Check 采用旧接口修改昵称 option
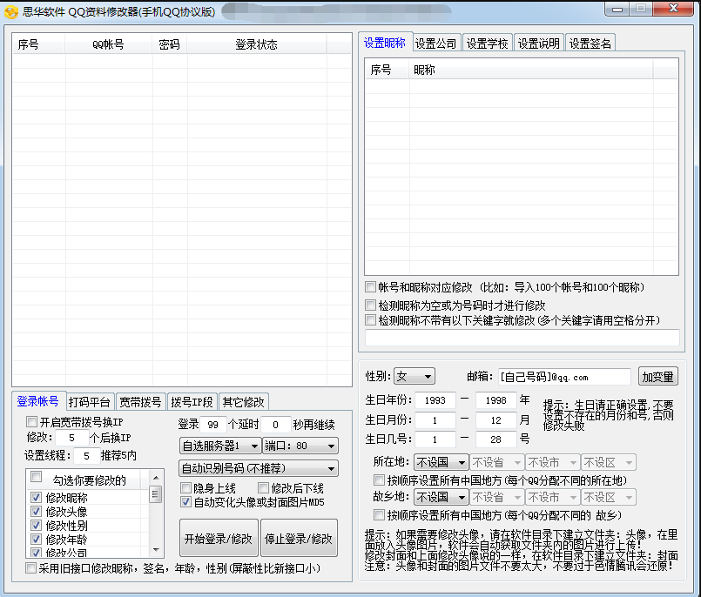This screenshot has height=597, width=701. click(x=30, y=568)
